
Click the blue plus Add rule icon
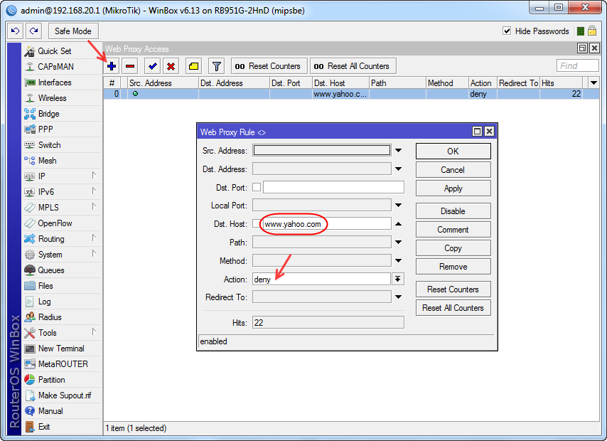pos(112,66)
